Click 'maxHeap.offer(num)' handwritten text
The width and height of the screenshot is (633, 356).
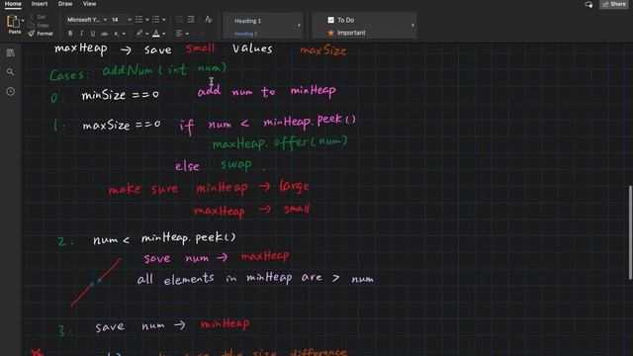280,142
